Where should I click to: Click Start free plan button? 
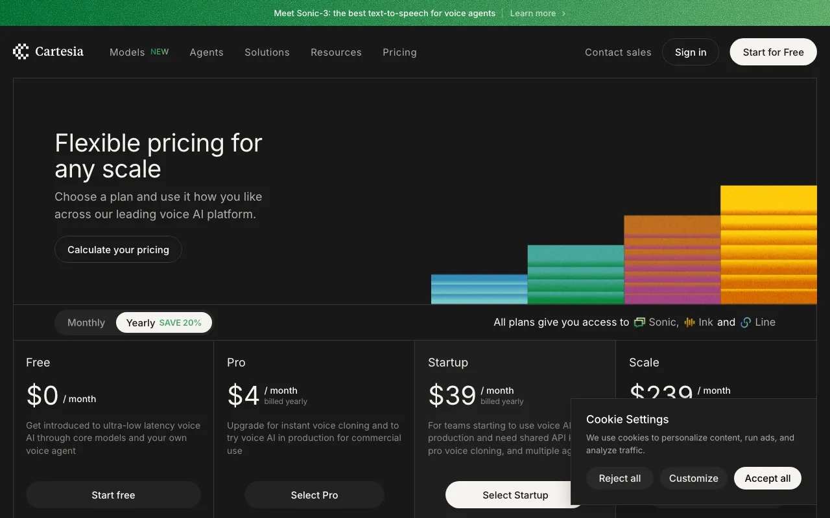click(113, 495)
